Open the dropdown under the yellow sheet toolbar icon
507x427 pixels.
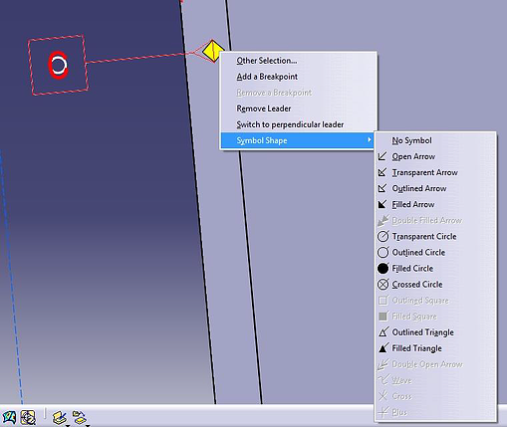click(68, 425)
